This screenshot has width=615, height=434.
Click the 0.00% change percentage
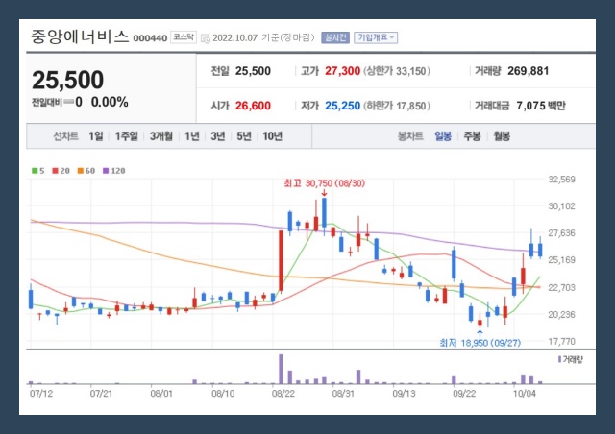coord(110,103)
